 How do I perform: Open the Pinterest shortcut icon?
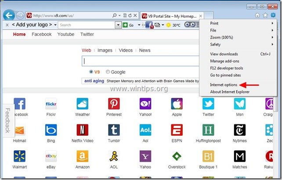pos(114,104)
